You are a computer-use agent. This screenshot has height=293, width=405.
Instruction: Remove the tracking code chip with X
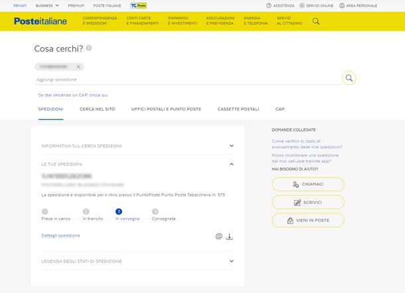78,66
